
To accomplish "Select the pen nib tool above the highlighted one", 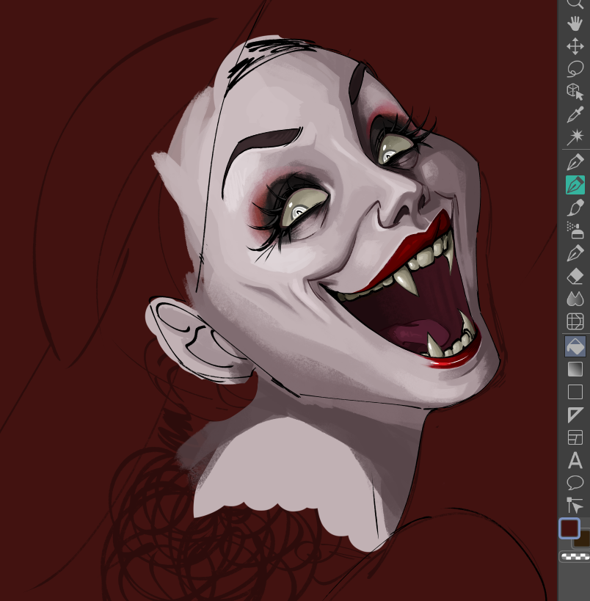I will click(x=575, y=162).
